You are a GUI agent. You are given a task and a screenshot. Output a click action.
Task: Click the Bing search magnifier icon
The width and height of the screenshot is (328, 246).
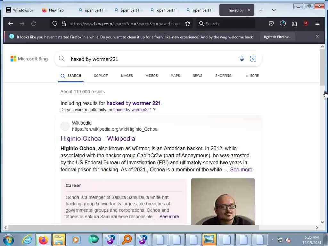62,59
